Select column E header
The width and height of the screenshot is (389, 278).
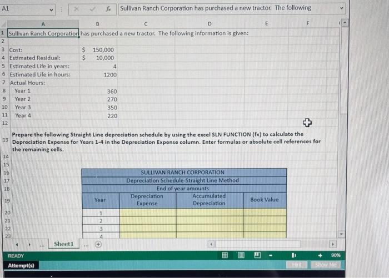tap(266, 23)
